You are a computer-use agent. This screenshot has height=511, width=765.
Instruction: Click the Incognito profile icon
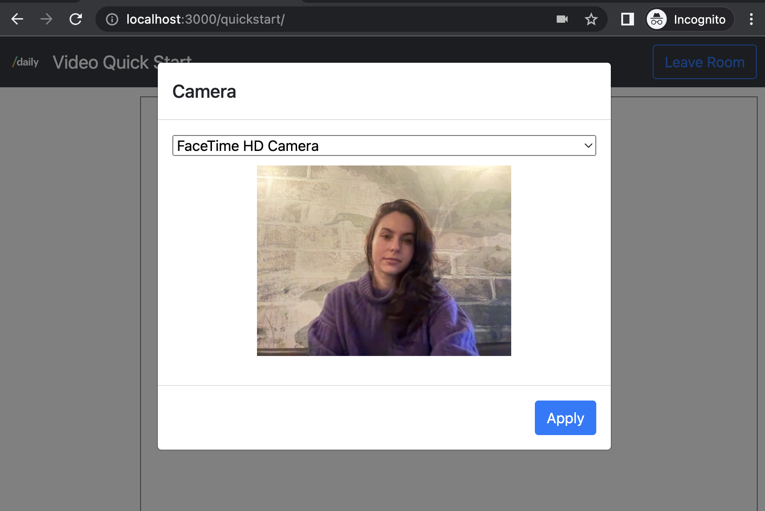[x=656, y=19]
